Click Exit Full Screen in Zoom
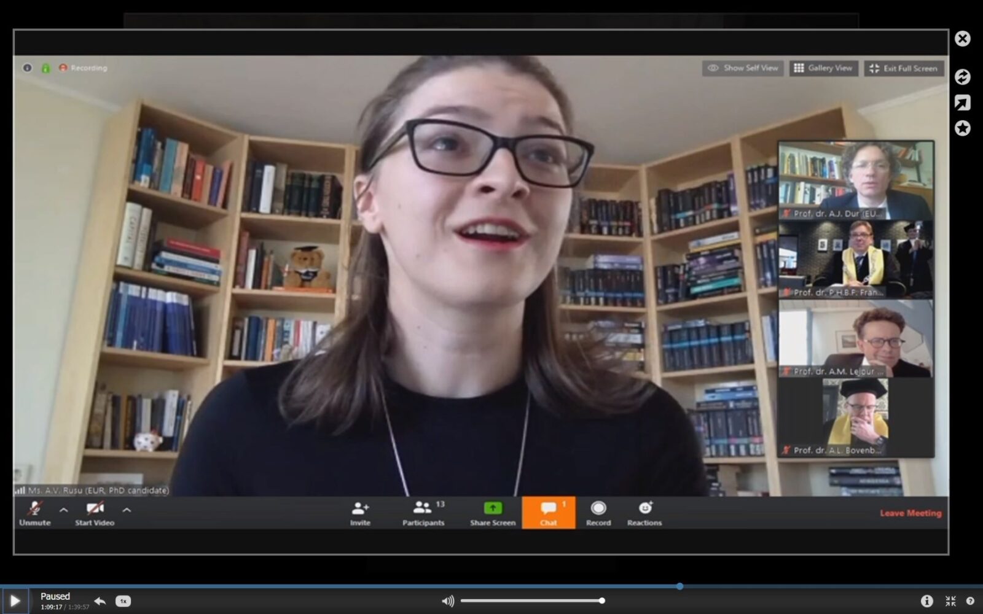The height and width of the screenshot is (614, 983). 904,68
